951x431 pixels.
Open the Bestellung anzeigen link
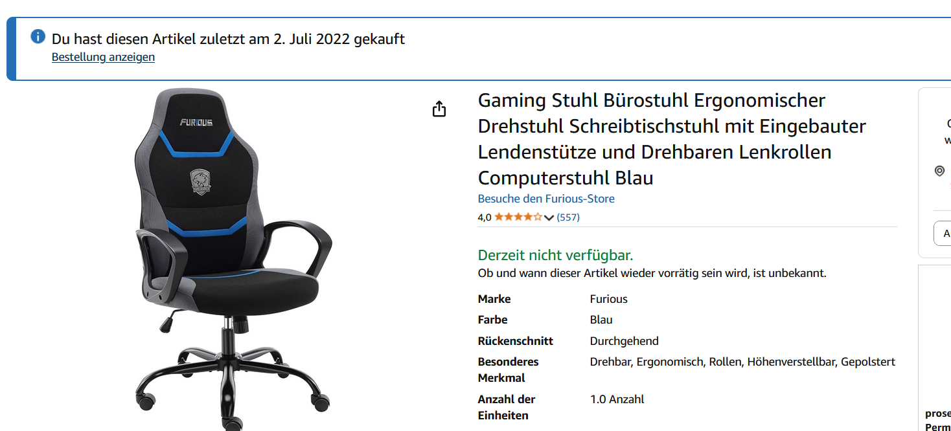click(x=103, y=57)
